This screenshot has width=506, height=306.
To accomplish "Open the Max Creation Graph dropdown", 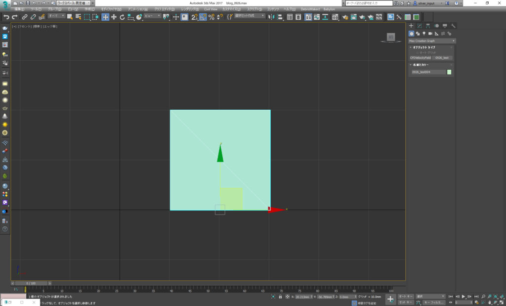I will coord(431,41).
